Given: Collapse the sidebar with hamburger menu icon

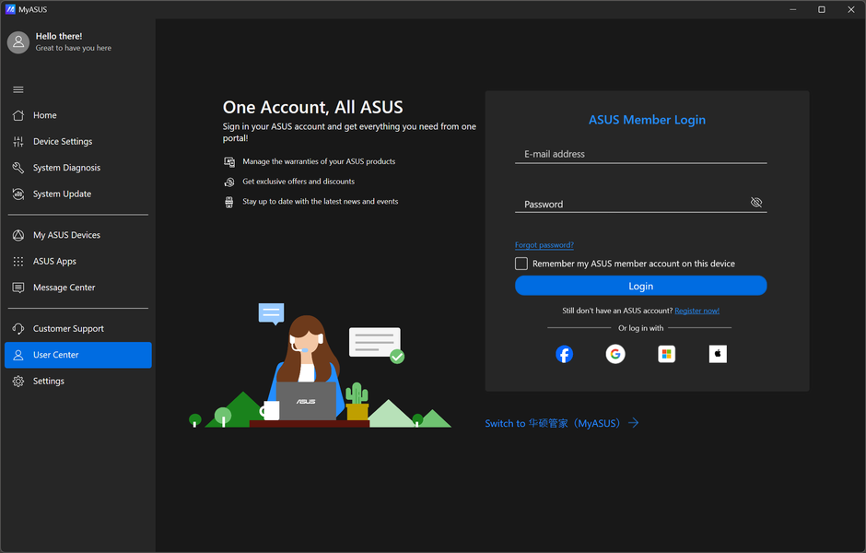Looking at the screenshot, I should [x=18, y=89].
